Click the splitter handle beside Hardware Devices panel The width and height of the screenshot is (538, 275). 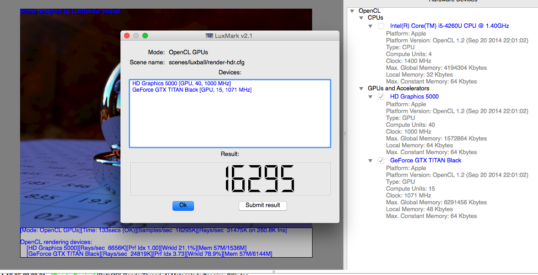tap(345, 133)
